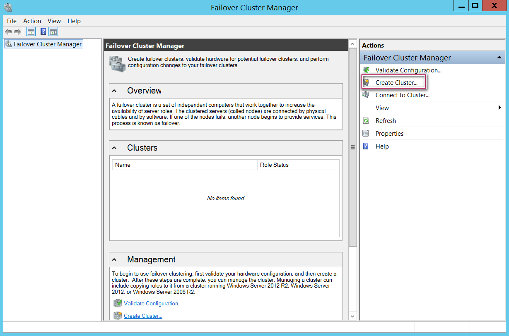Click the Create Cluster icon in Actions pane

(x=366, y=82)
